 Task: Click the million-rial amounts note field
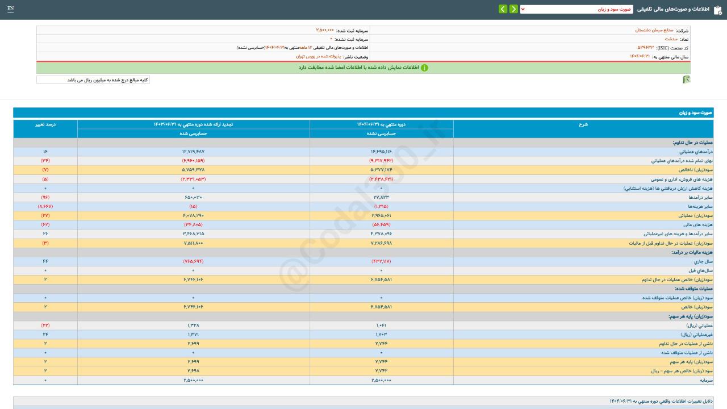[x=93, y=80]
